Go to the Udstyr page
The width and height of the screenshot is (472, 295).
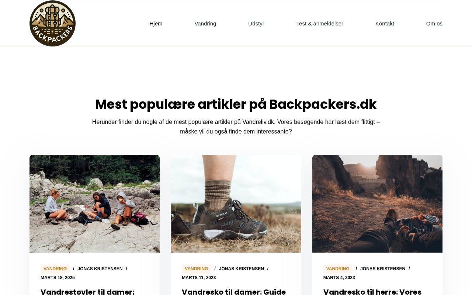[256, 24]
